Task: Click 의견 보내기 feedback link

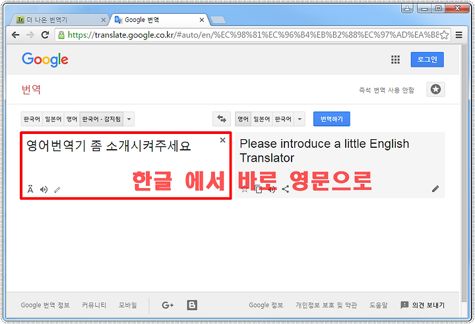Action: 422,305
